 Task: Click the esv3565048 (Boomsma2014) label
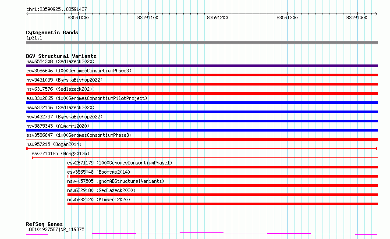pyautogui.click(x=99, y=172)
